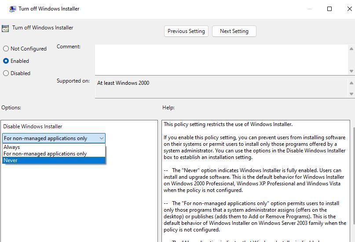Collapse the Disable Windows Installer dropdown

click(102, 138)
